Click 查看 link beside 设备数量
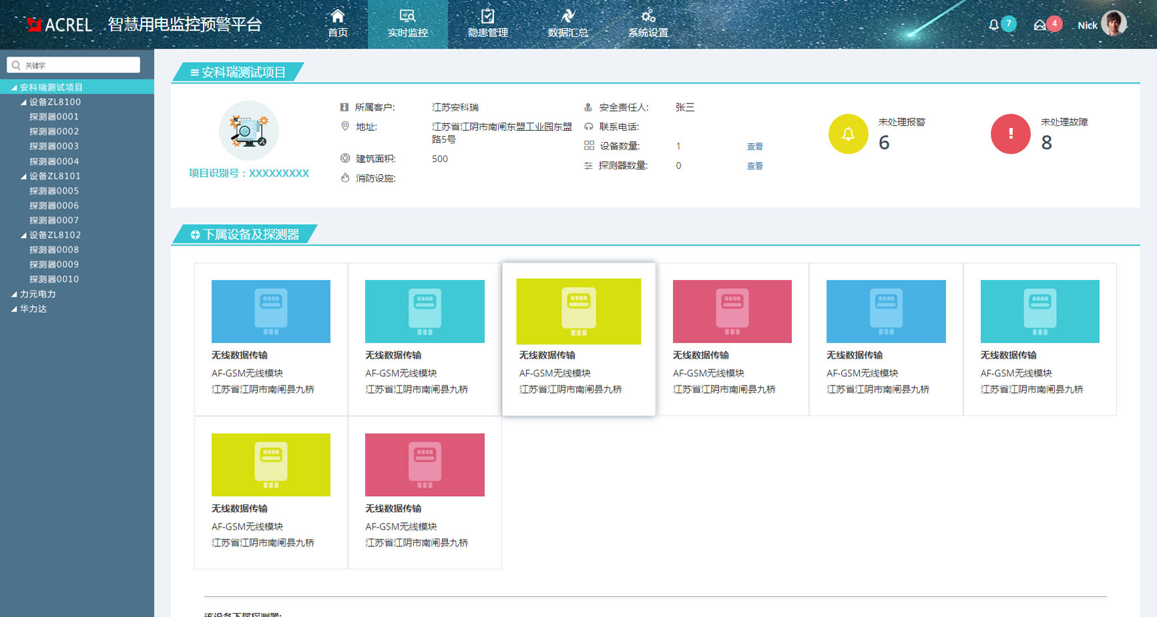Screen dimensions: 1157x617 click(754, 146)
